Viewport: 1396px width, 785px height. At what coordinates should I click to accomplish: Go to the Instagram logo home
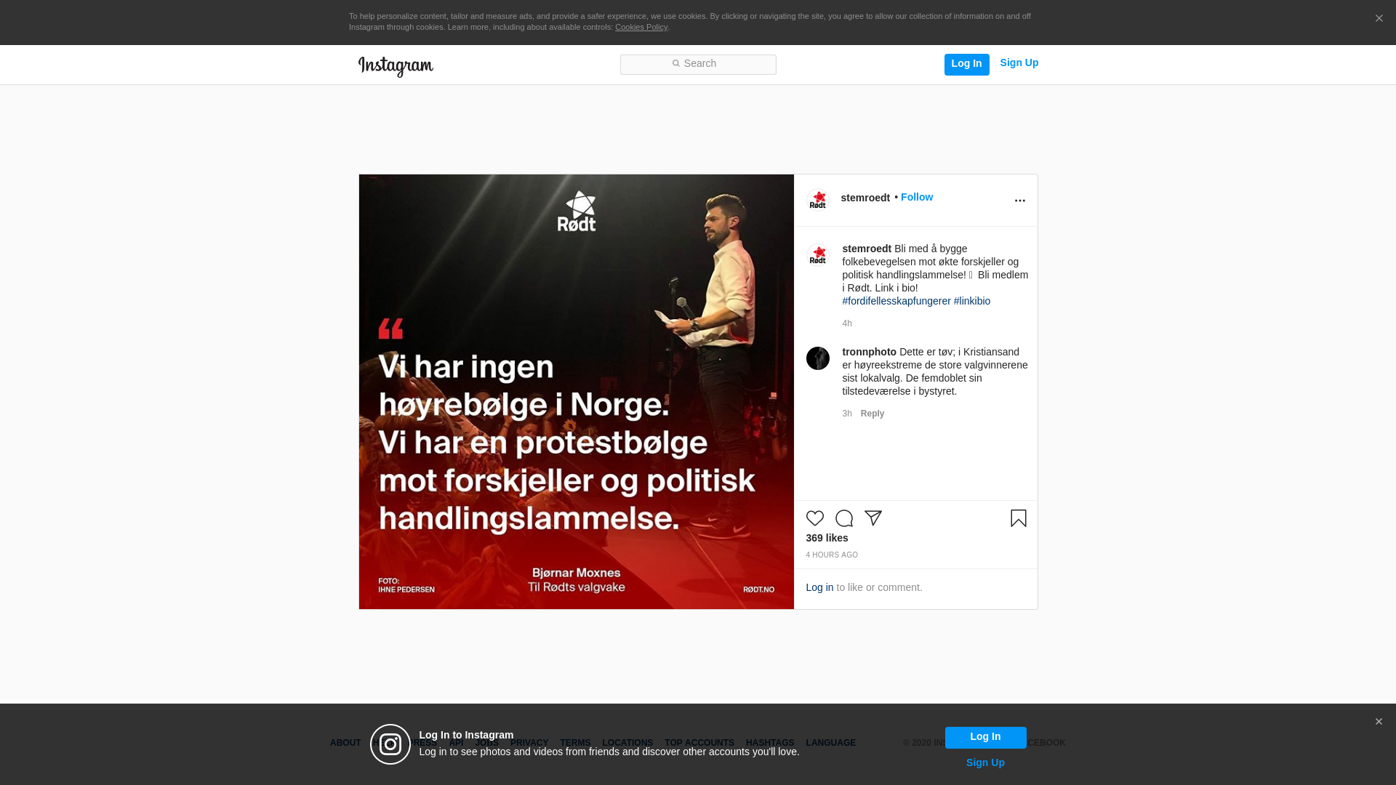(396, 67)
